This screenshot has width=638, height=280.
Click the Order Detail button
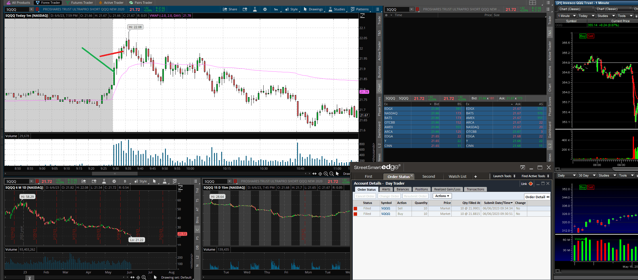537,197
